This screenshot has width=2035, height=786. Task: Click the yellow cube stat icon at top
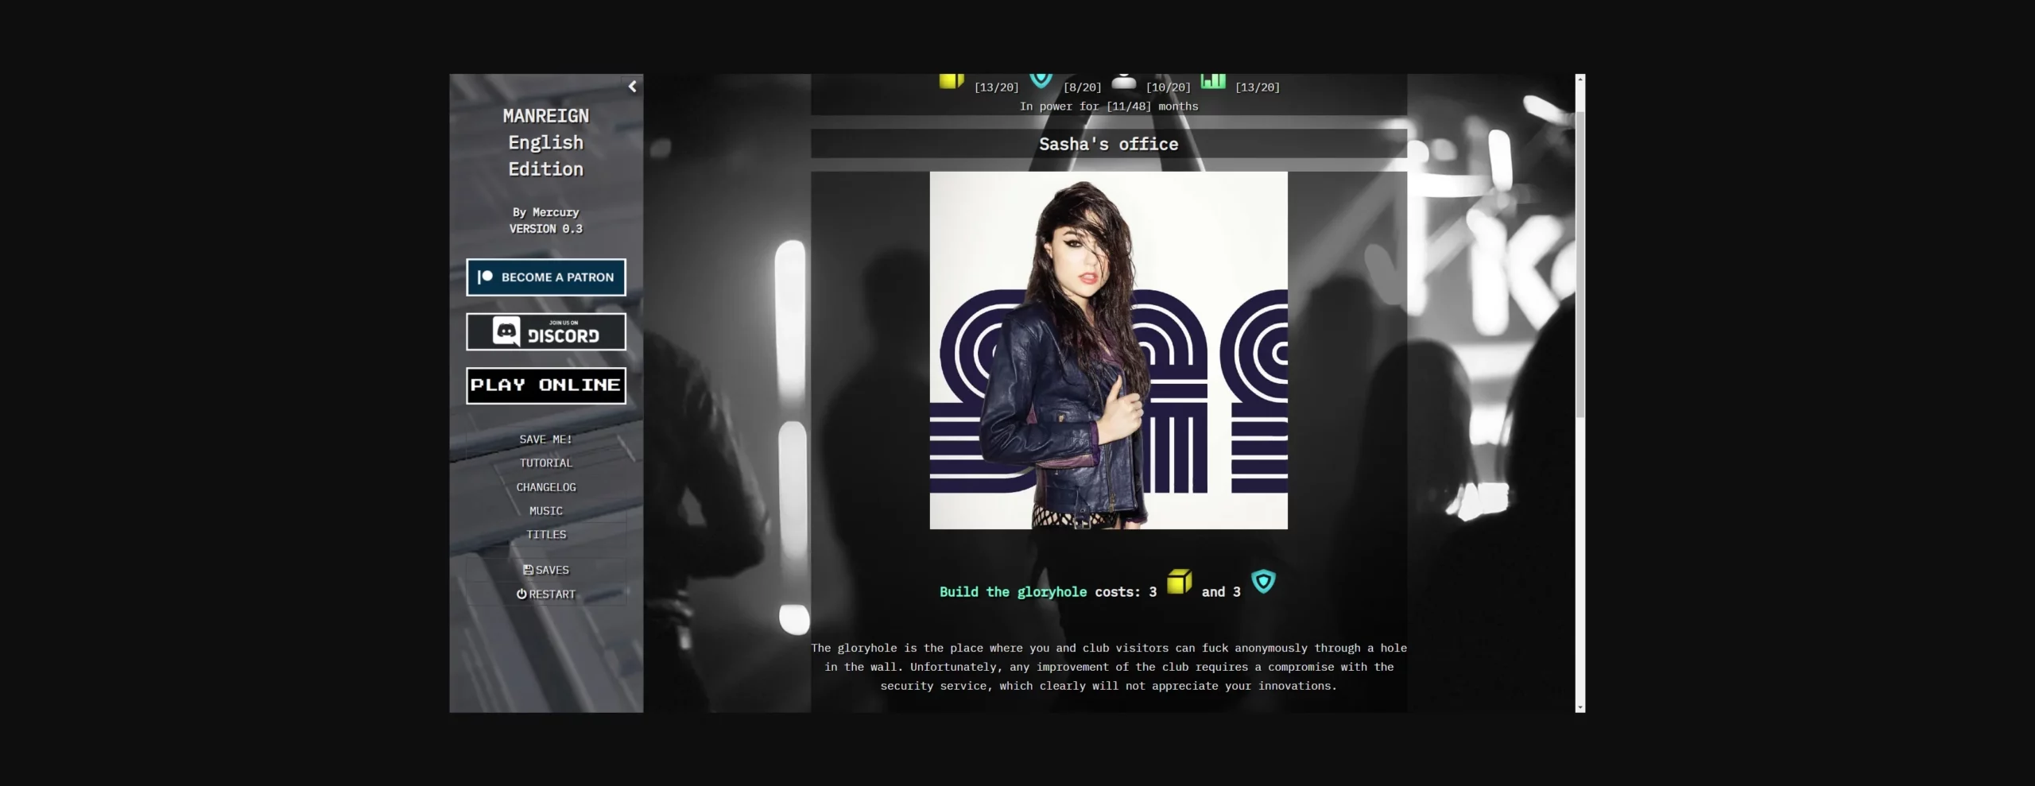coord(951,80)
